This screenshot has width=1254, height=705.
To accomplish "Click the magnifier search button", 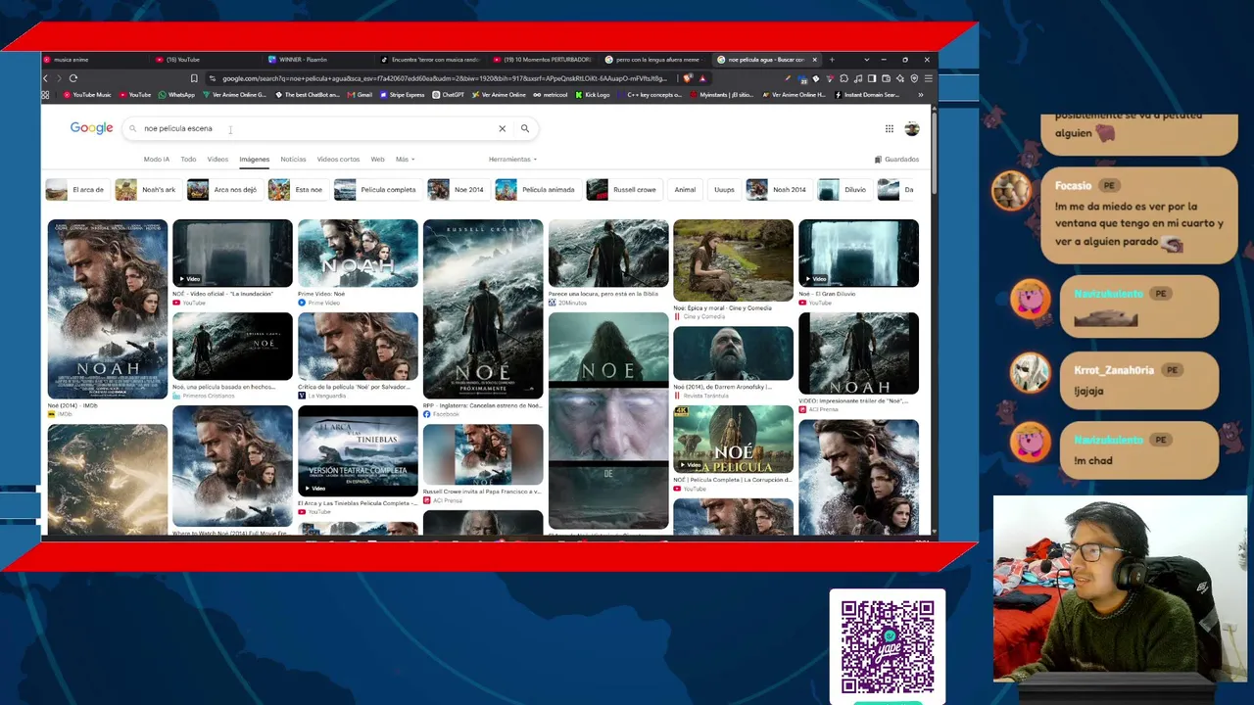I will [x=525, y=128].
